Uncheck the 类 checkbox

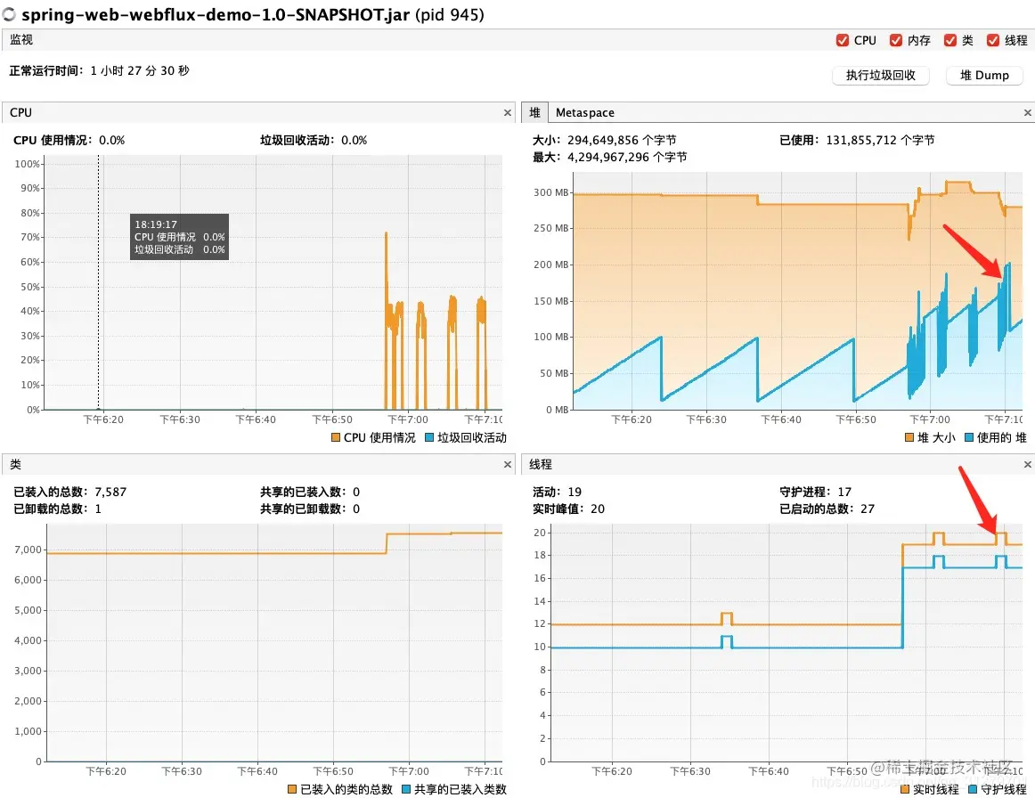click(949, 40)
